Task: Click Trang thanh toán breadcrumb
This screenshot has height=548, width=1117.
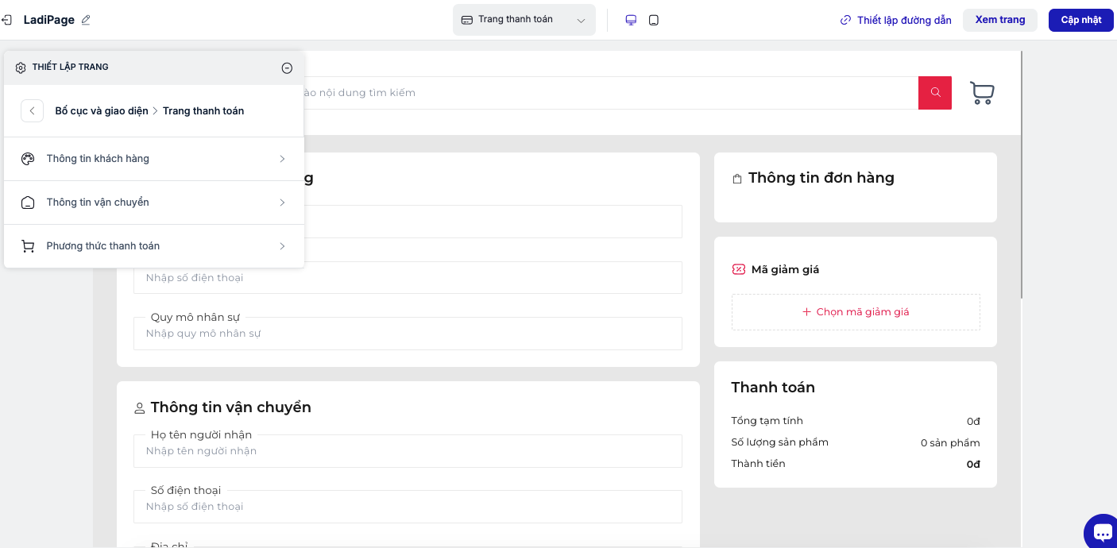Action: pyautogui.click(x=203, y=111)
